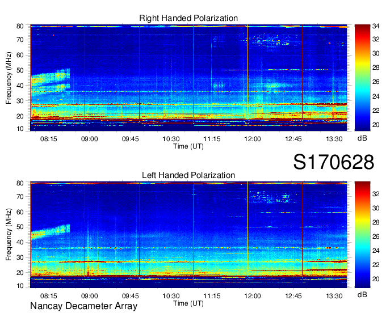The height and width of the screenshot is (313, 386).
Task: Click the 32 dB tick on Left Handed colorbar
Action: pyautogui.click(x=376, y=194)
